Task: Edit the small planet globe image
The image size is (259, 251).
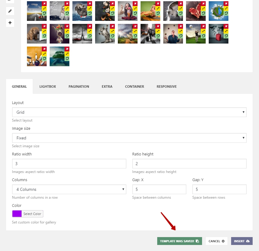Action: tap(226, 8)
